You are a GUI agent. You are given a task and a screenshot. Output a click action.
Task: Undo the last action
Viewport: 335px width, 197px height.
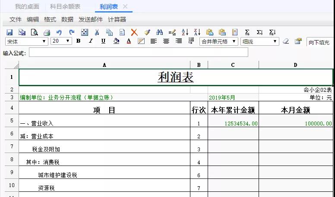click(x=59, y=32)
